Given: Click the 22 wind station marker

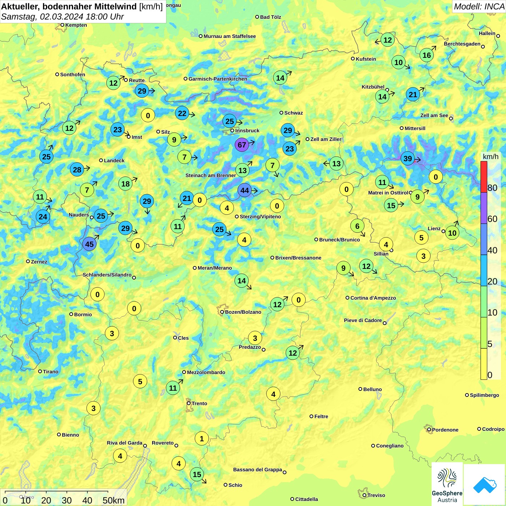Looking at the screenshot, I should click(x=182, y=113).
